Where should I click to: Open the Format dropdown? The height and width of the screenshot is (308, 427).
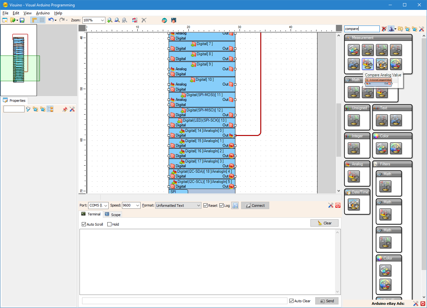pos(198,206)
